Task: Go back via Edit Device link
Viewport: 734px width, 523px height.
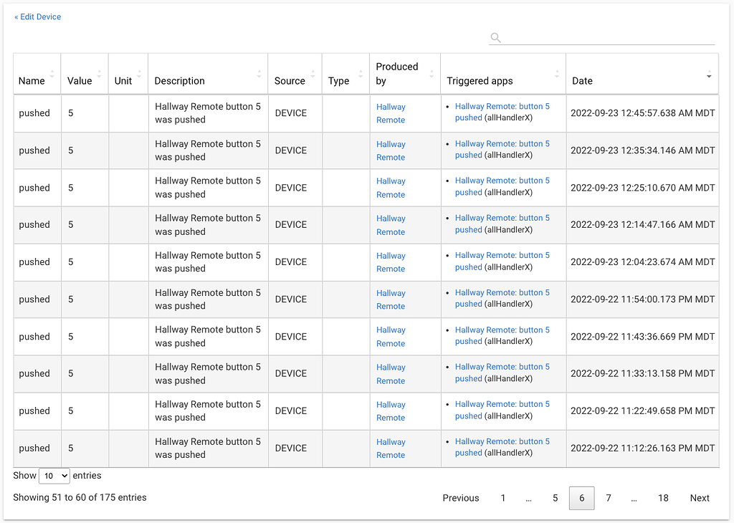Action: [x=38, y=16]
